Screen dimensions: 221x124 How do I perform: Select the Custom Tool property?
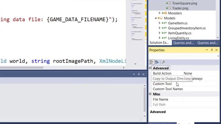(162, 84)
